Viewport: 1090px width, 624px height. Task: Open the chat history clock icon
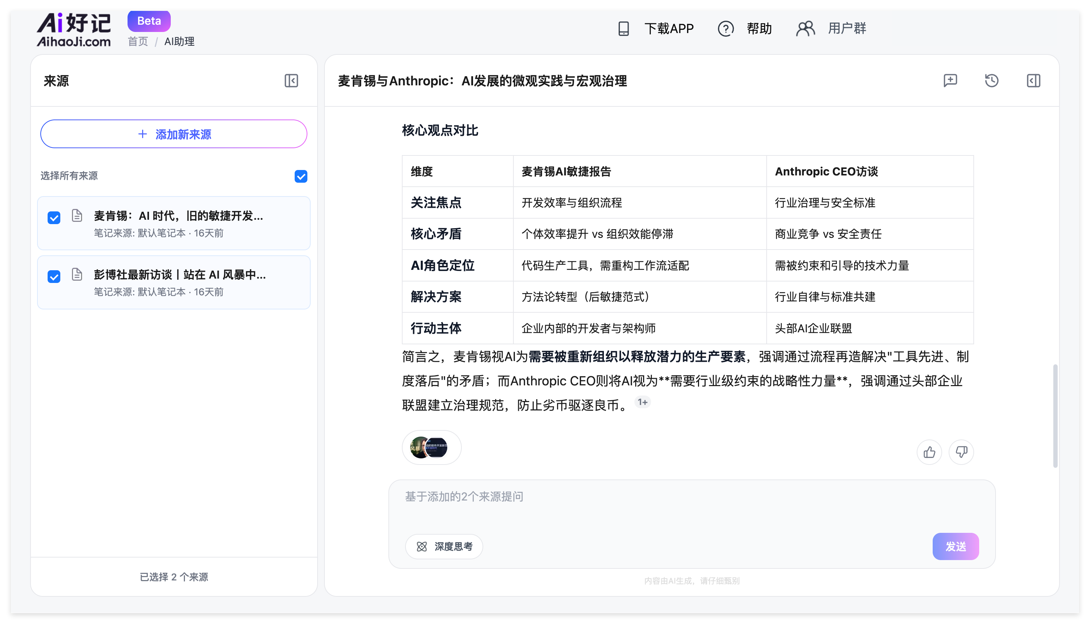(992, 81)
